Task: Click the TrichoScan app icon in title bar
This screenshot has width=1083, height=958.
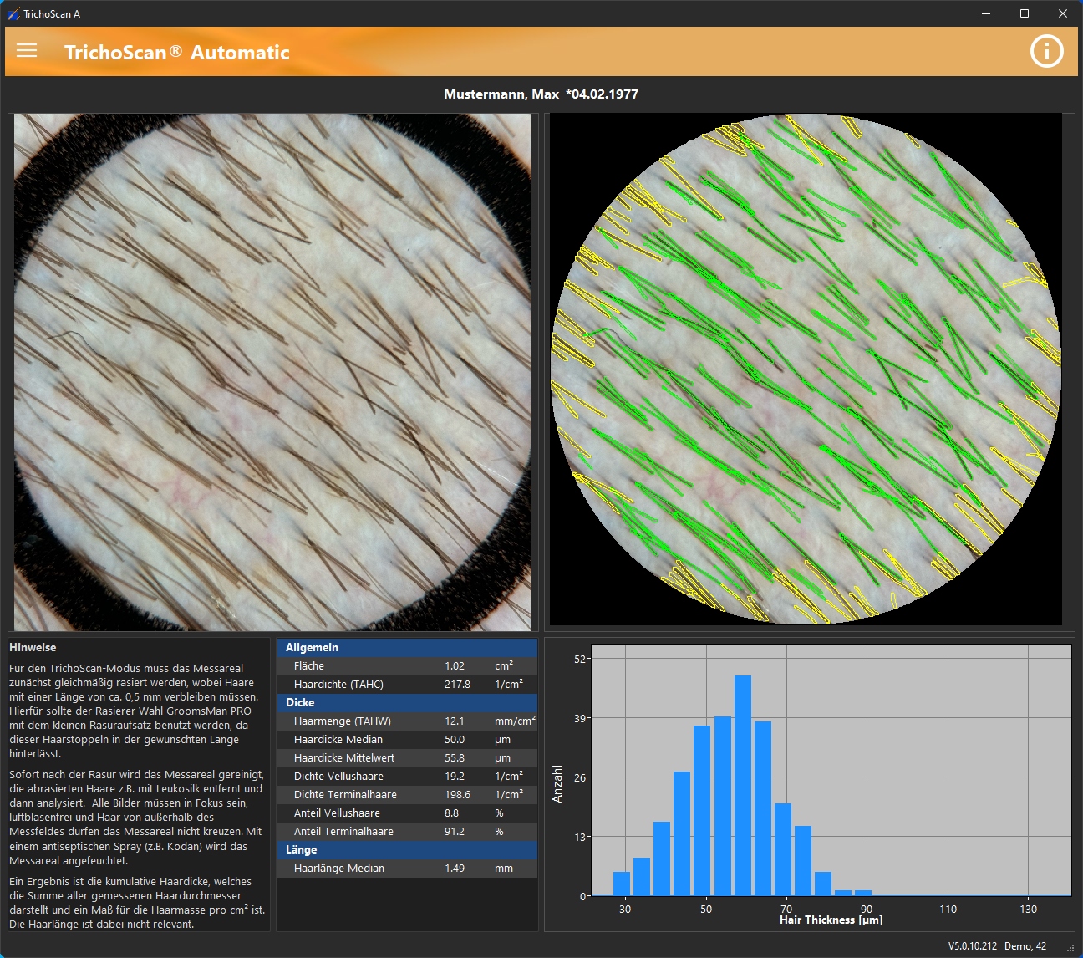Action: (x=13, y=13)
